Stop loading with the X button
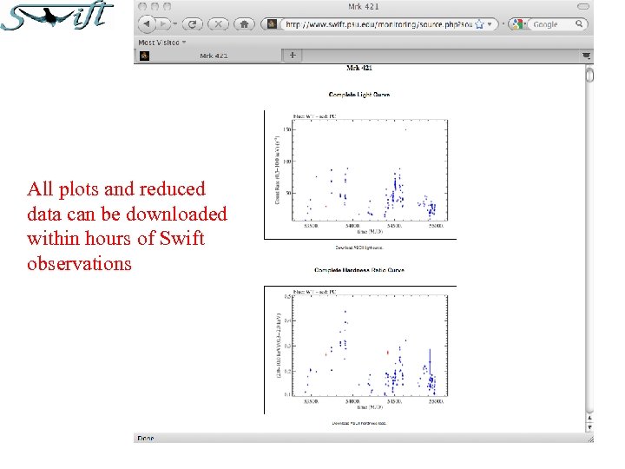Screen dimensions: 625x469 218,24
